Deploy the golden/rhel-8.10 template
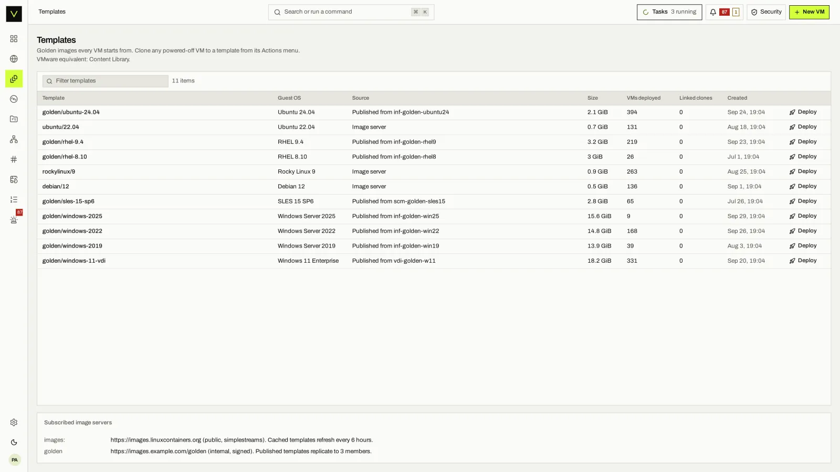Screen dimensions: 840x472 (x=803, y=157)
